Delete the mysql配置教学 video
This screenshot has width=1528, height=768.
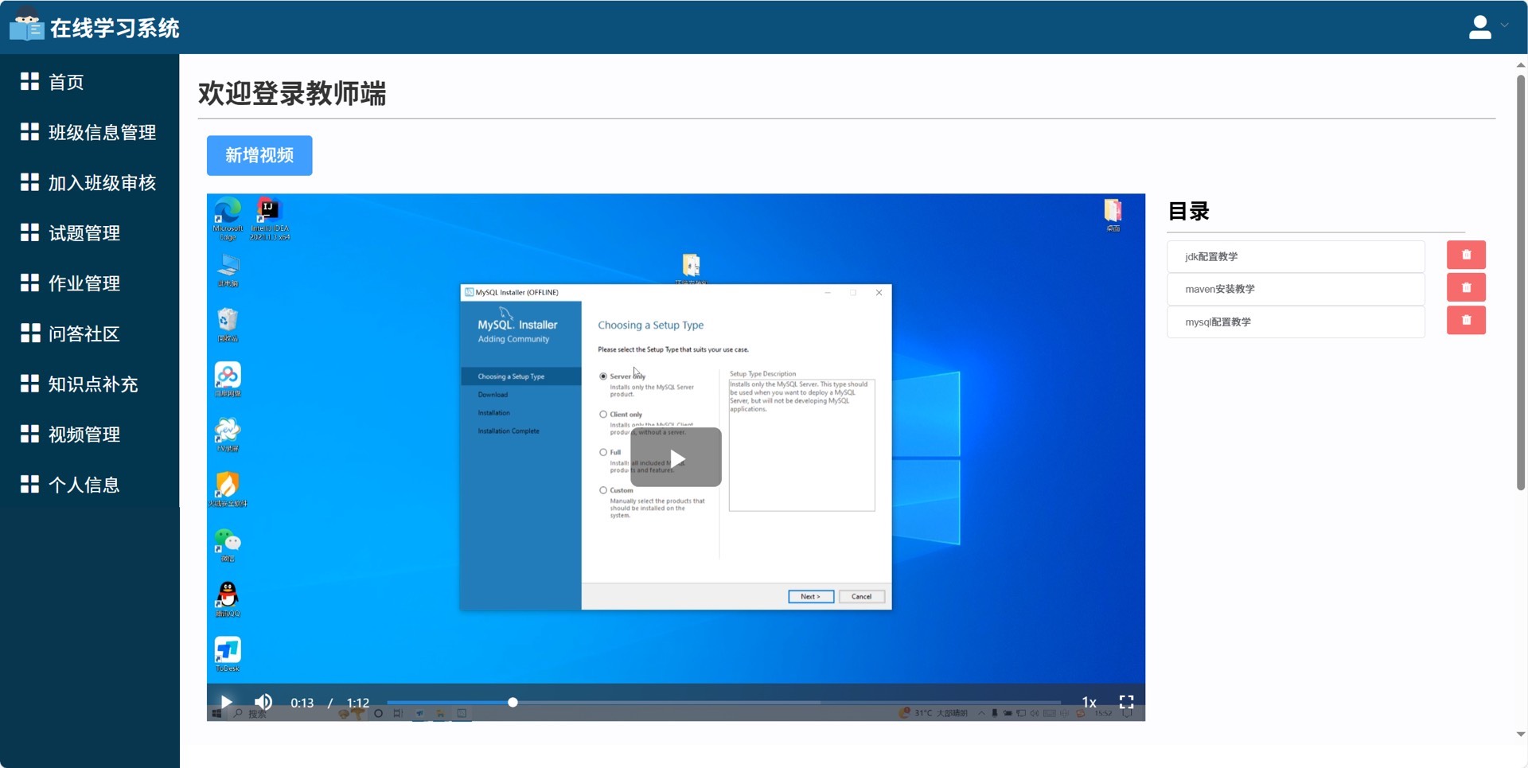click(x=1466, y=320)
